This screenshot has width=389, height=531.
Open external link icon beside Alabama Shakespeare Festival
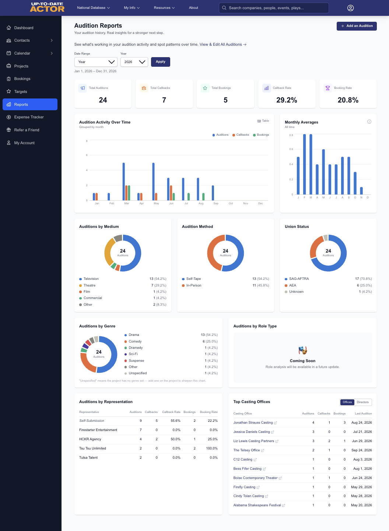point(284,506)
